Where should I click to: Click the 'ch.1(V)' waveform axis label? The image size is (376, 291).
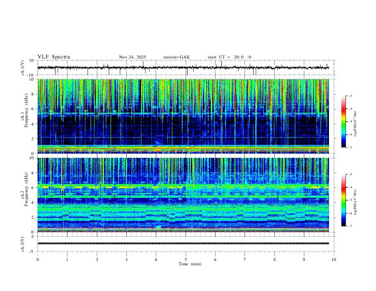pyautogui.click(x=23, y=68)
